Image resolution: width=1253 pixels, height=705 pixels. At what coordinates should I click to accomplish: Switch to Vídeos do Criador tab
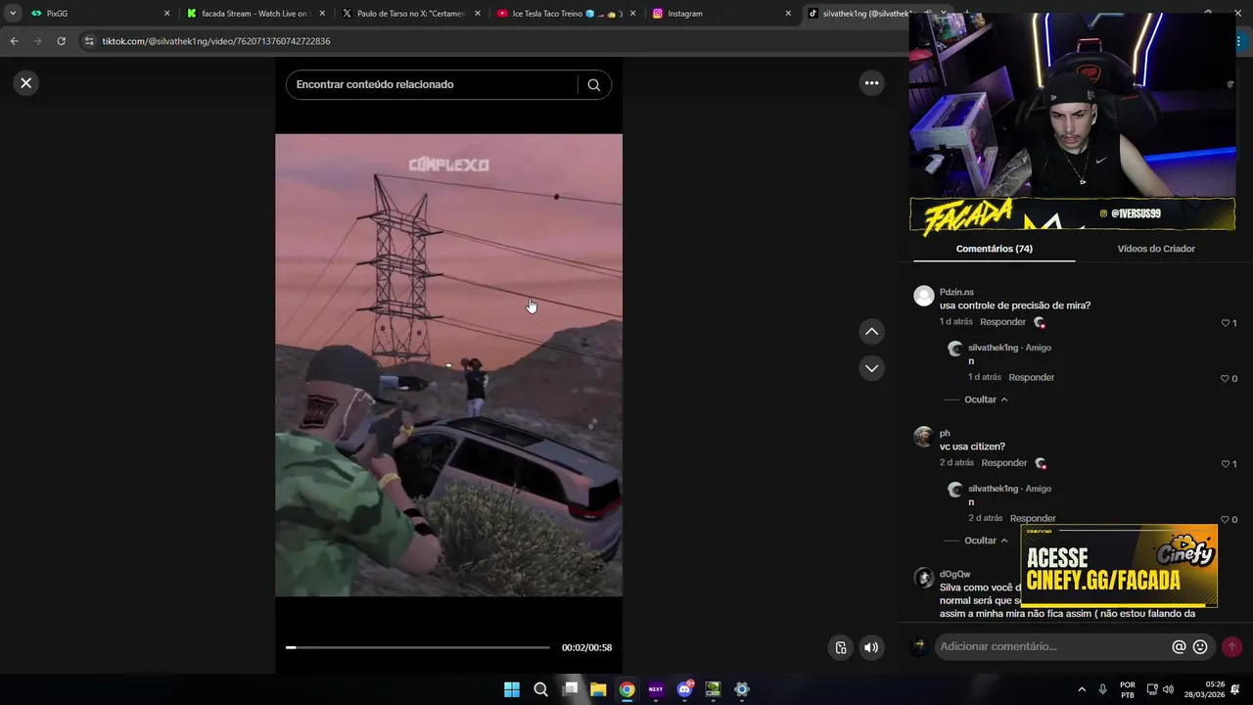click(x=1156, y=249)
